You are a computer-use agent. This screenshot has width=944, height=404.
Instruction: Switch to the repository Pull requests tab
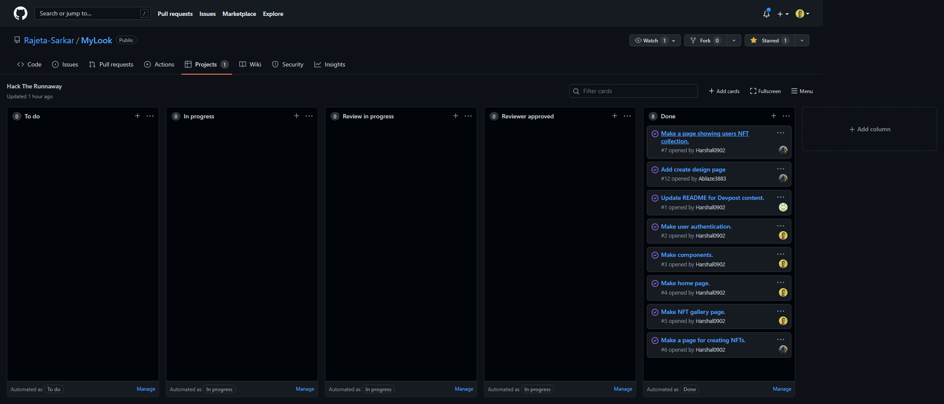tap(111, 64)
